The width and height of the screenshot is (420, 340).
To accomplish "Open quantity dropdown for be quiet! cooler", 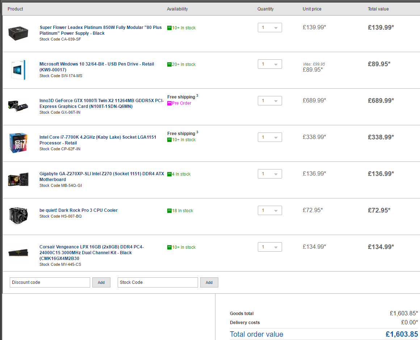I will coord(270,210).
